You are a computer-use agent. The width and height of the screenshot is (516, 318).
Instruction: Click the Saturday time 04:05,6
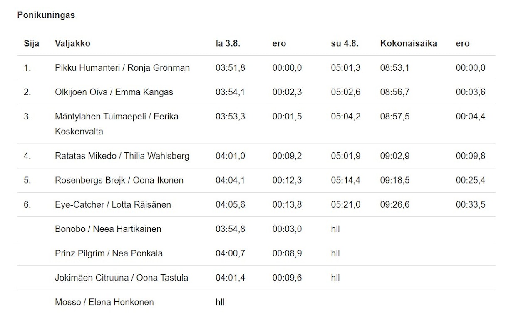click(230, 204)
